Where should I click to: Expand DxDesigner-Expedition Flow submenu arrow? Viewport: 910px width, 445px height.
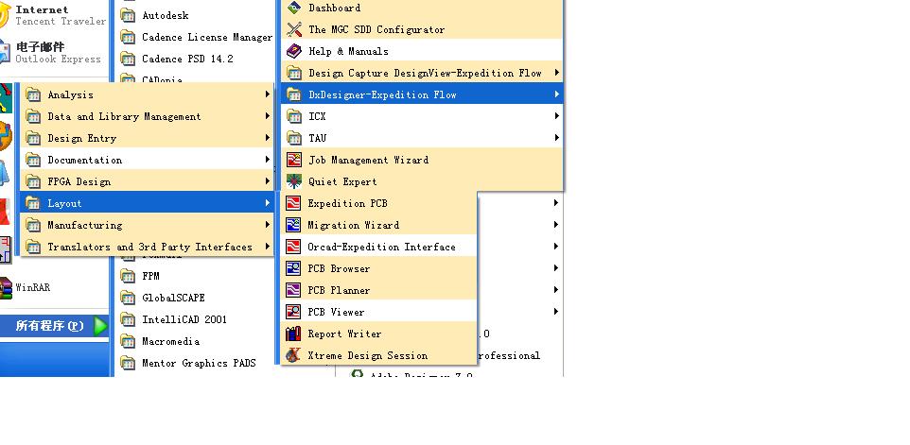pos(556,94)
